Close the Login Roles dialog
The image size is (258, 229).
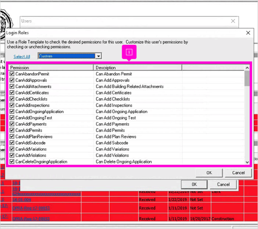coord(248,33)
